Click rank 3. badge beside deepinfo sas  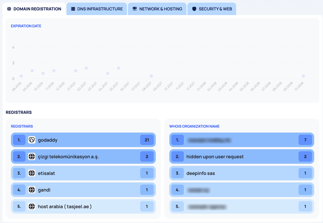(x=178, y=173)
